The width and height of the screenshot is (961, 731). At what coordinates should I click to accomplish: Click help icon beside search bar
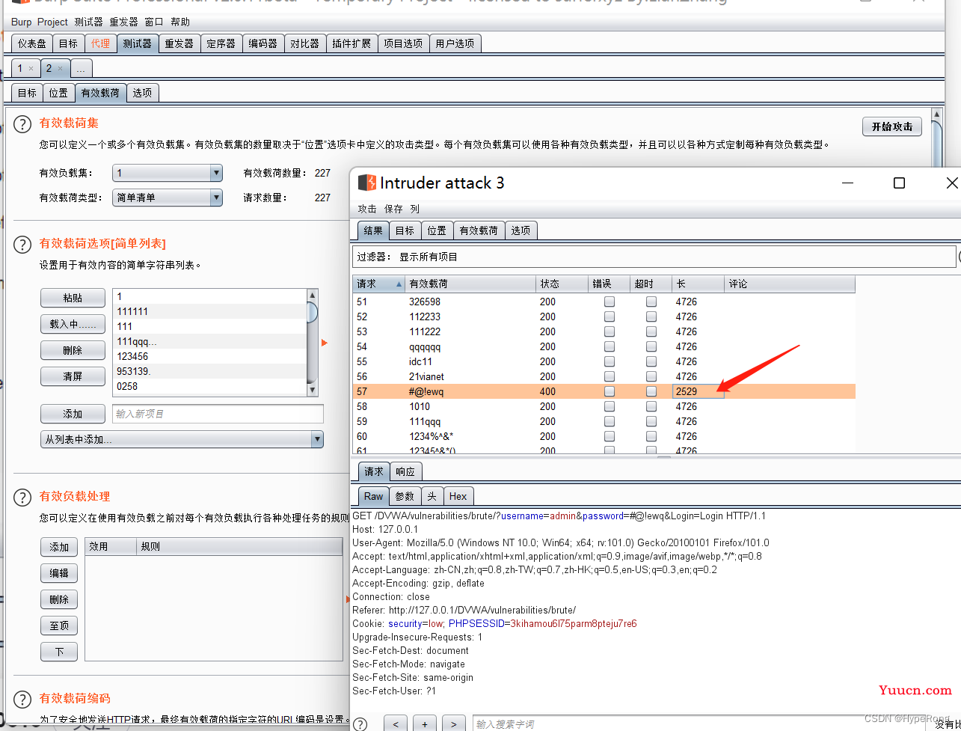tap(360, 724)
